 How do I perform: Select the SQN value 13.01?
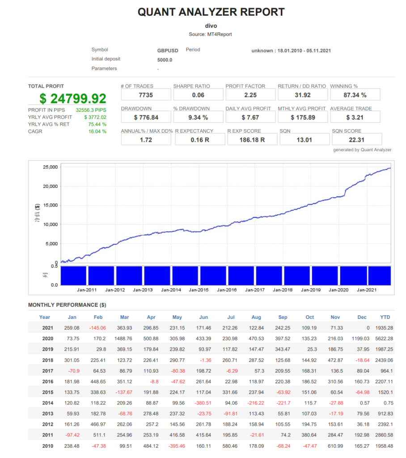coord(304,140)
